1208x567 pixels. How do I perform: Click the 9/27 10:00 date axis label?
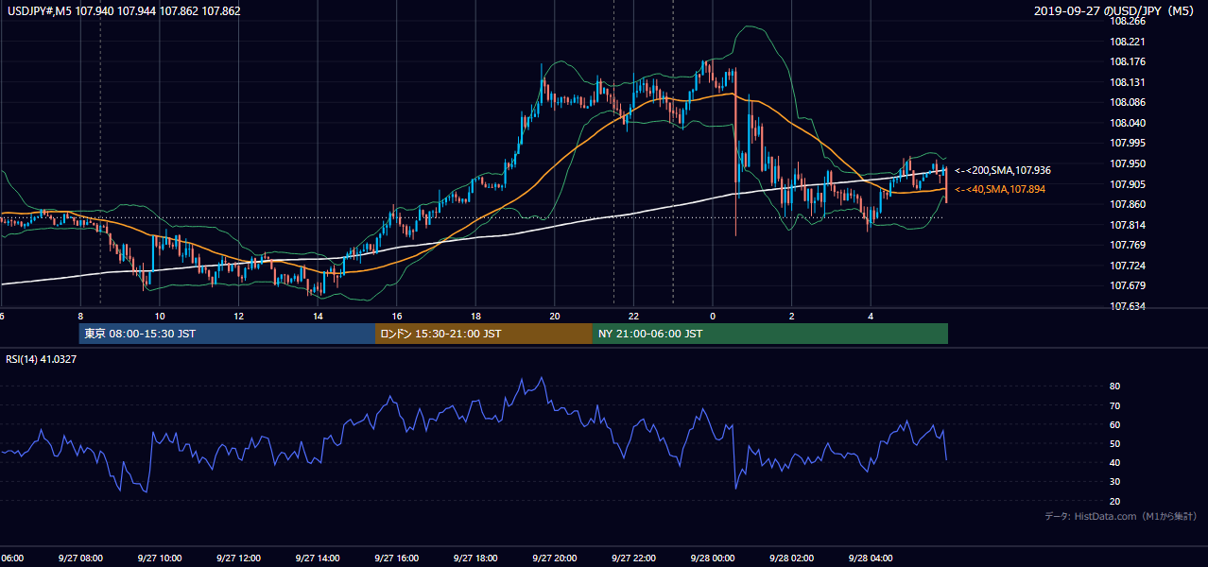(x=159, y=558)
